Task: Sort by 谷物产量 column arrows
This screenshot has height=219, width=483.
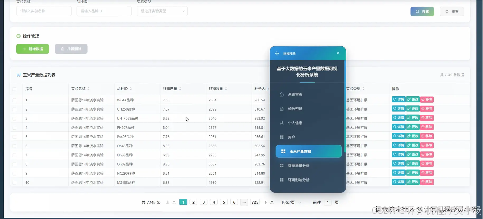Action: coord(180,89)
